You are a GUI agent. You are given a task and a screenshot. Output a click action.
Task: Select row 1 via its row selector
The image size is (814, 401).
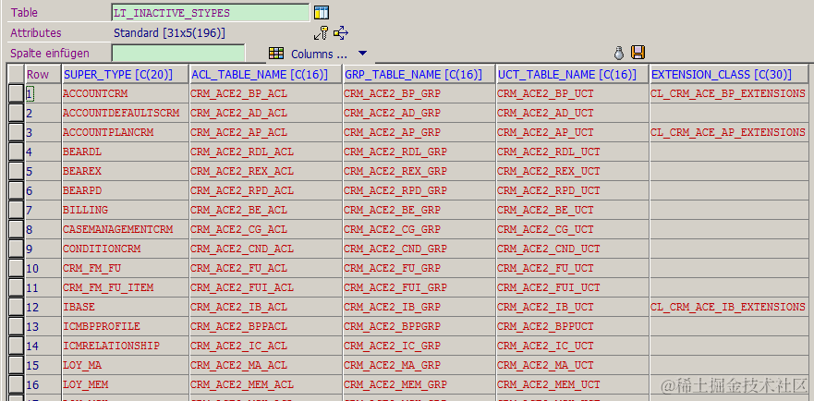coord(16,93)
